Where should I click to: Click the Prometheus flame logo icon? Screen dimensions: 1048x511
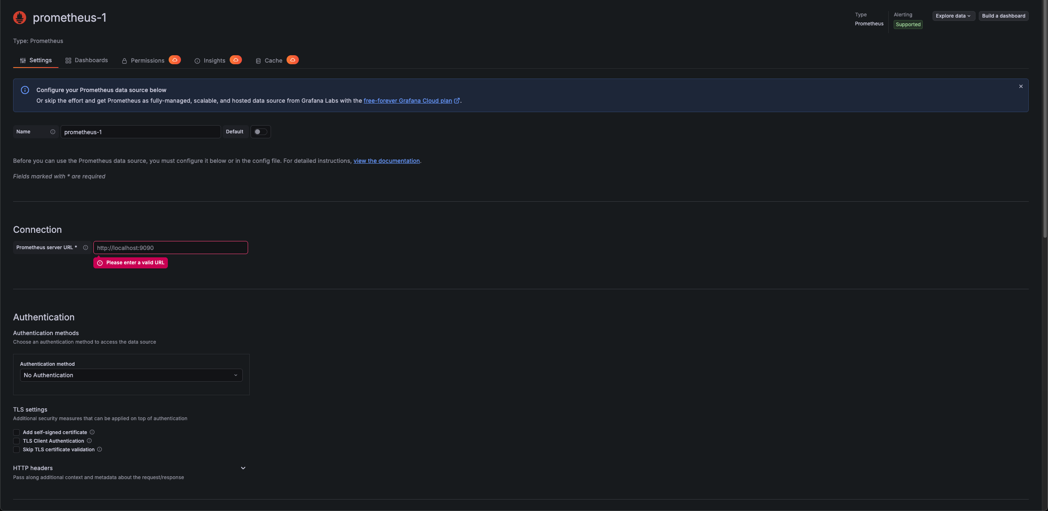pos(20,18)
